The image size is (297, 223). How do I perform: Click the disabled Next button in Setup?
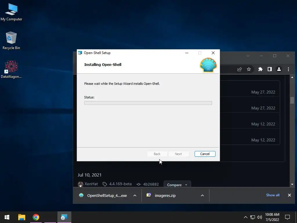tap(178, 154)
